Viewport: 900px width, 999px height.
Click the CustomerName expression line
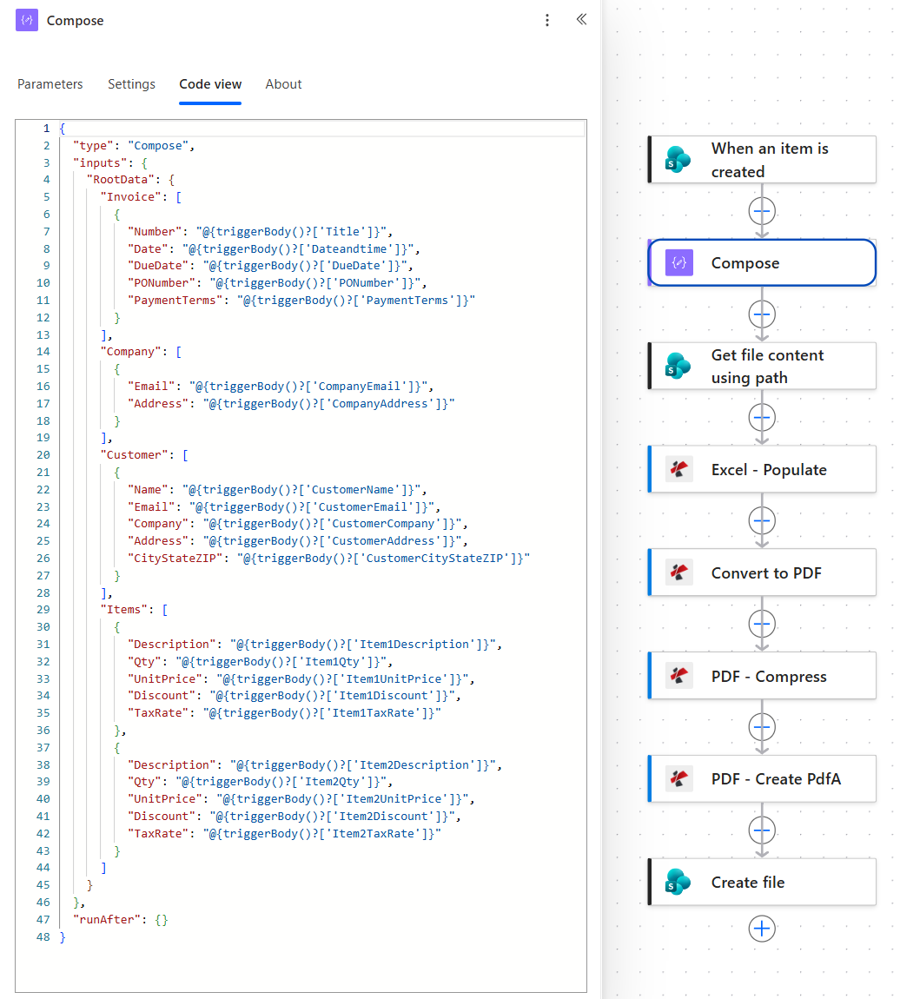(x=277, y=489)
